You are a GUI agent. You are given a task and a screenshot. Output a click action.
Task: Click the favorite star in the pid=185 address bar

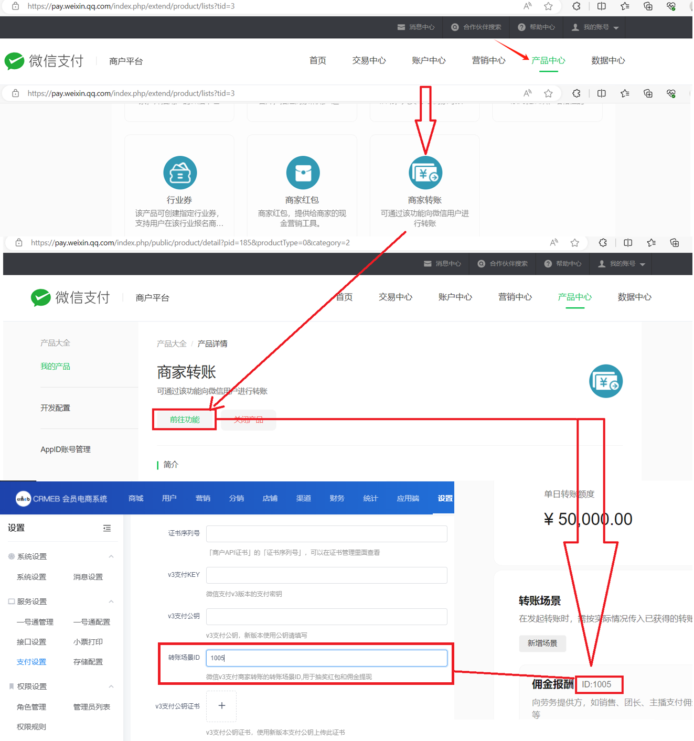click(575, 243)
